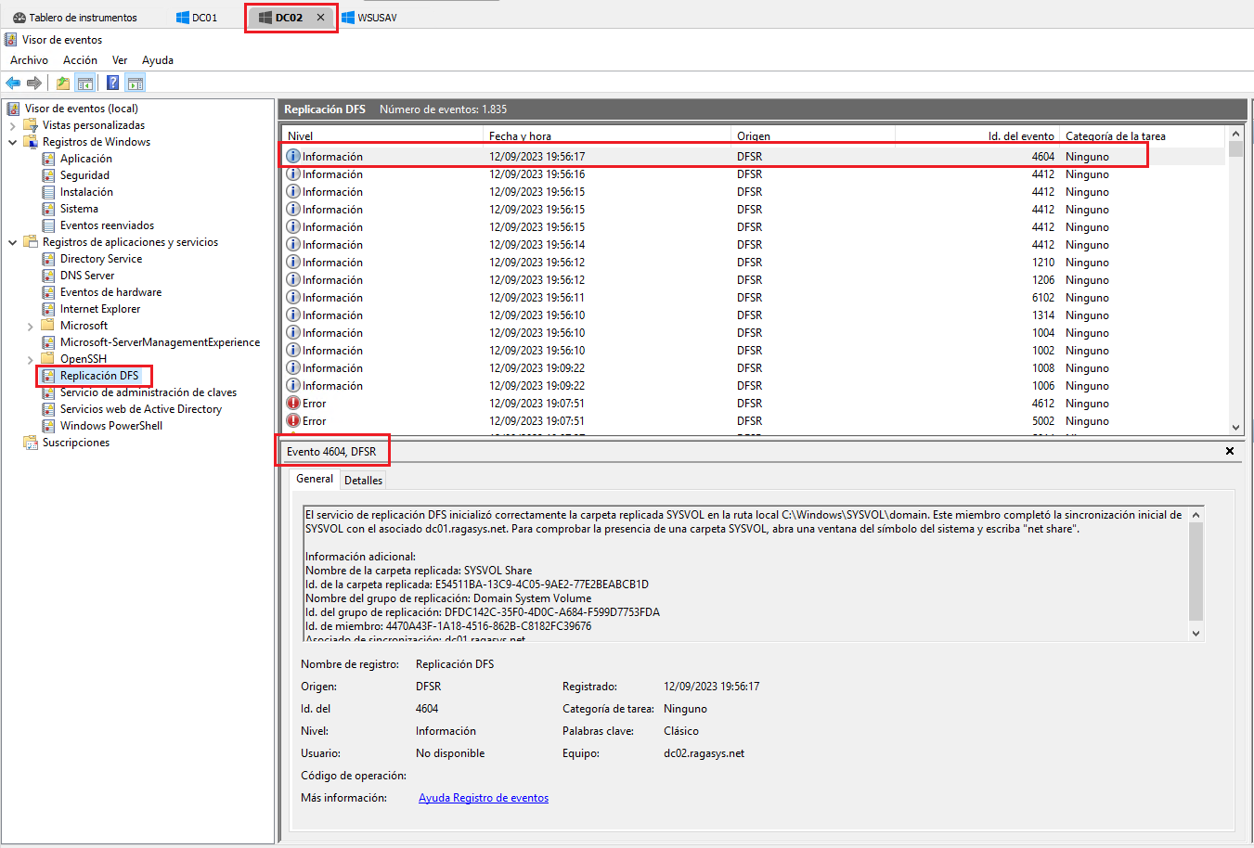The image size is (1254, 848).
Task: Open the Archivo menu
Action: (x=29, y=60)
